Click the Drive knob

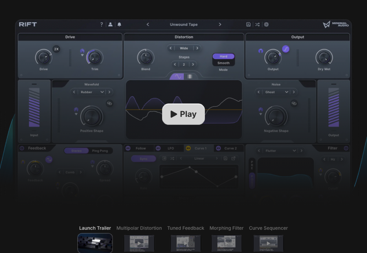tap(43, 57)
